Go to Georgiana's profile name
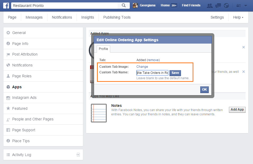Viewport: 253px width, 164px height. pyautogui.click(x=148, y=5)
